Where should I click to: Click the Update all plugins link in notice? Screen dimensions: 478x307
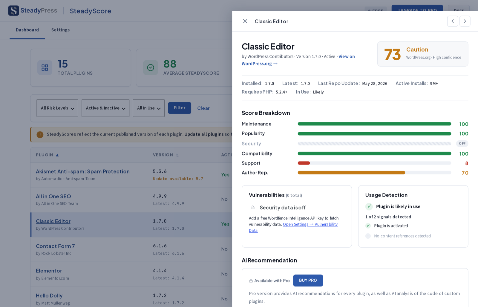[x=204, y=134]
